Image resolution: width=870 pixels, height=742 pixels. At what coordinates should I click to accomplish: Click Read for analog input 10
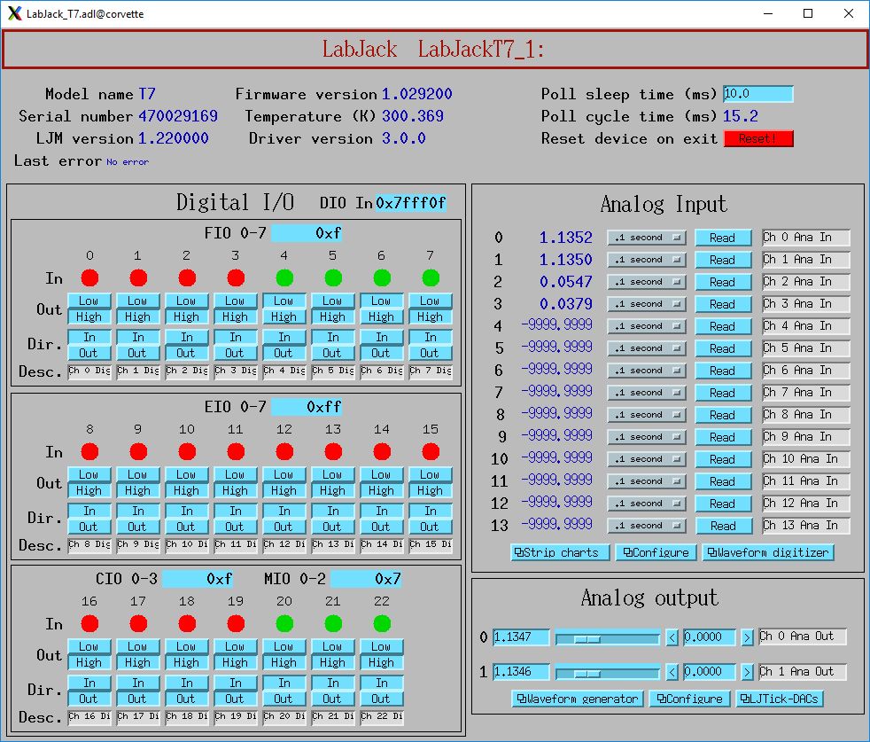(x=723, y=459)
